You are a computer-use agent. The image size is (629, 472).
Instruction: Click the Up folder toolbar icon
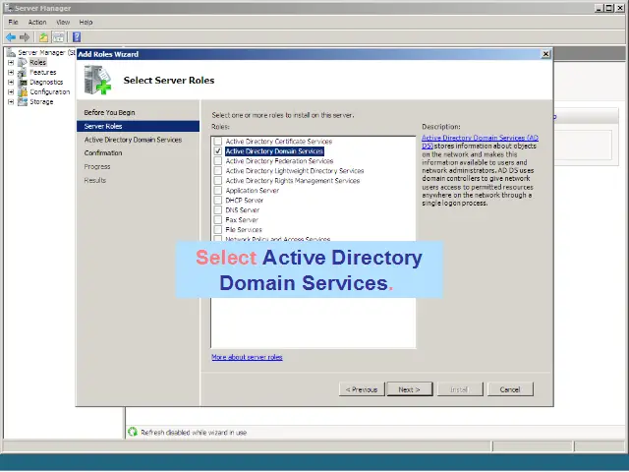tap(43, 37)
